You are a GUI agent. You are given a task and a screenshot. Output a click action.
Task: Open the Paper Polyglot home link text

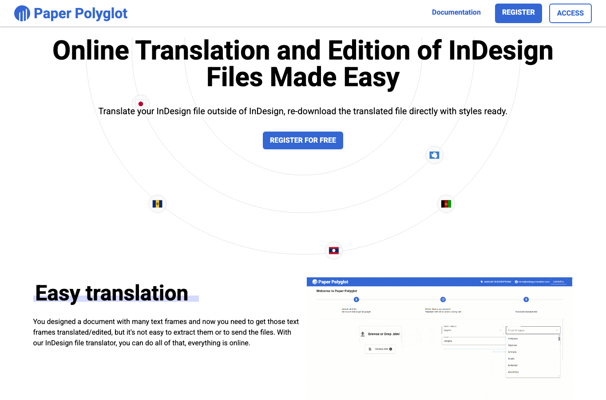(x=80, y=13)
